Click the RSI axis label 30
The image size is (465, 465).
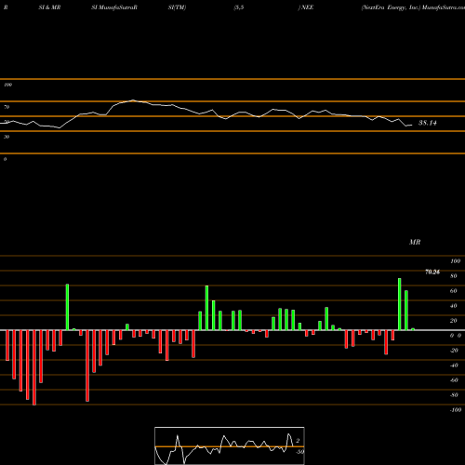pos(7,137)
